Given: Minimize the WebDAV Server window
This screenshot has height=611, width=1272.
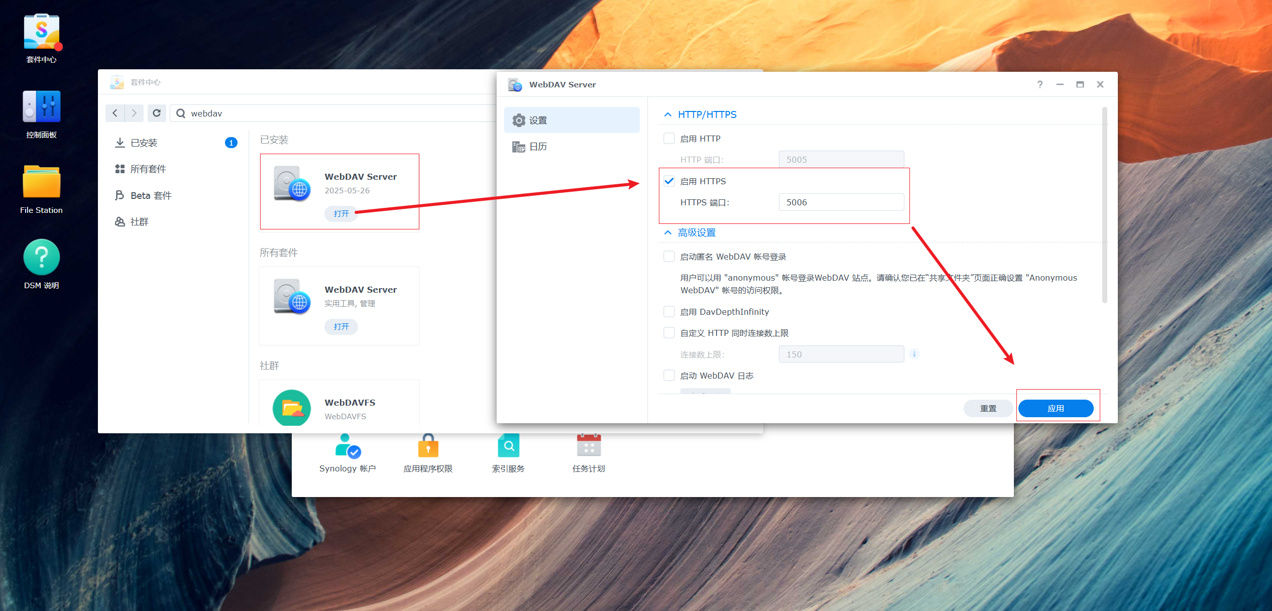Looking at the screenshot, I should pyautogui.click(x=1060, y=84).
